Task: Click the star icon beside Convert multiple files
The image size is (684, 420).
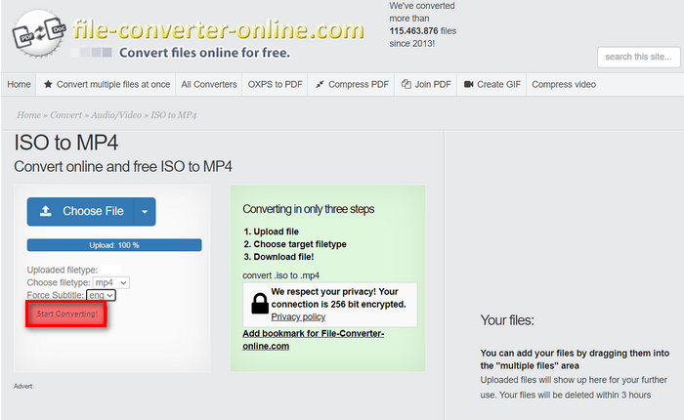Action: [x=48, y=84]
